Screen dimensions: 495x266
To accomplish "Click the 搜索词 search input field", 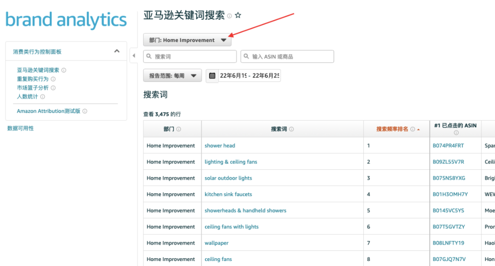I will 190,56.
